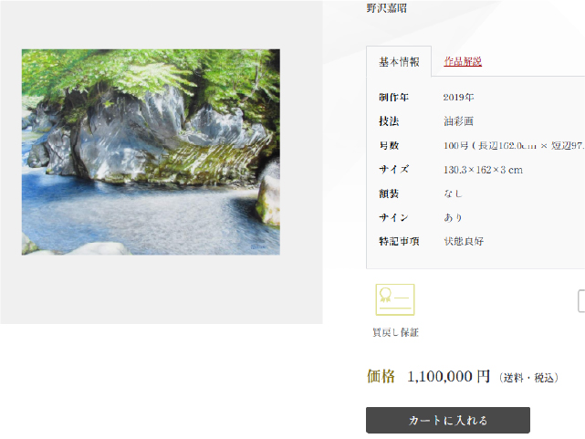Screen dimensions: 585x439
Task: Click the 買戻し保証 certificate icon
Action: (395, 299)
